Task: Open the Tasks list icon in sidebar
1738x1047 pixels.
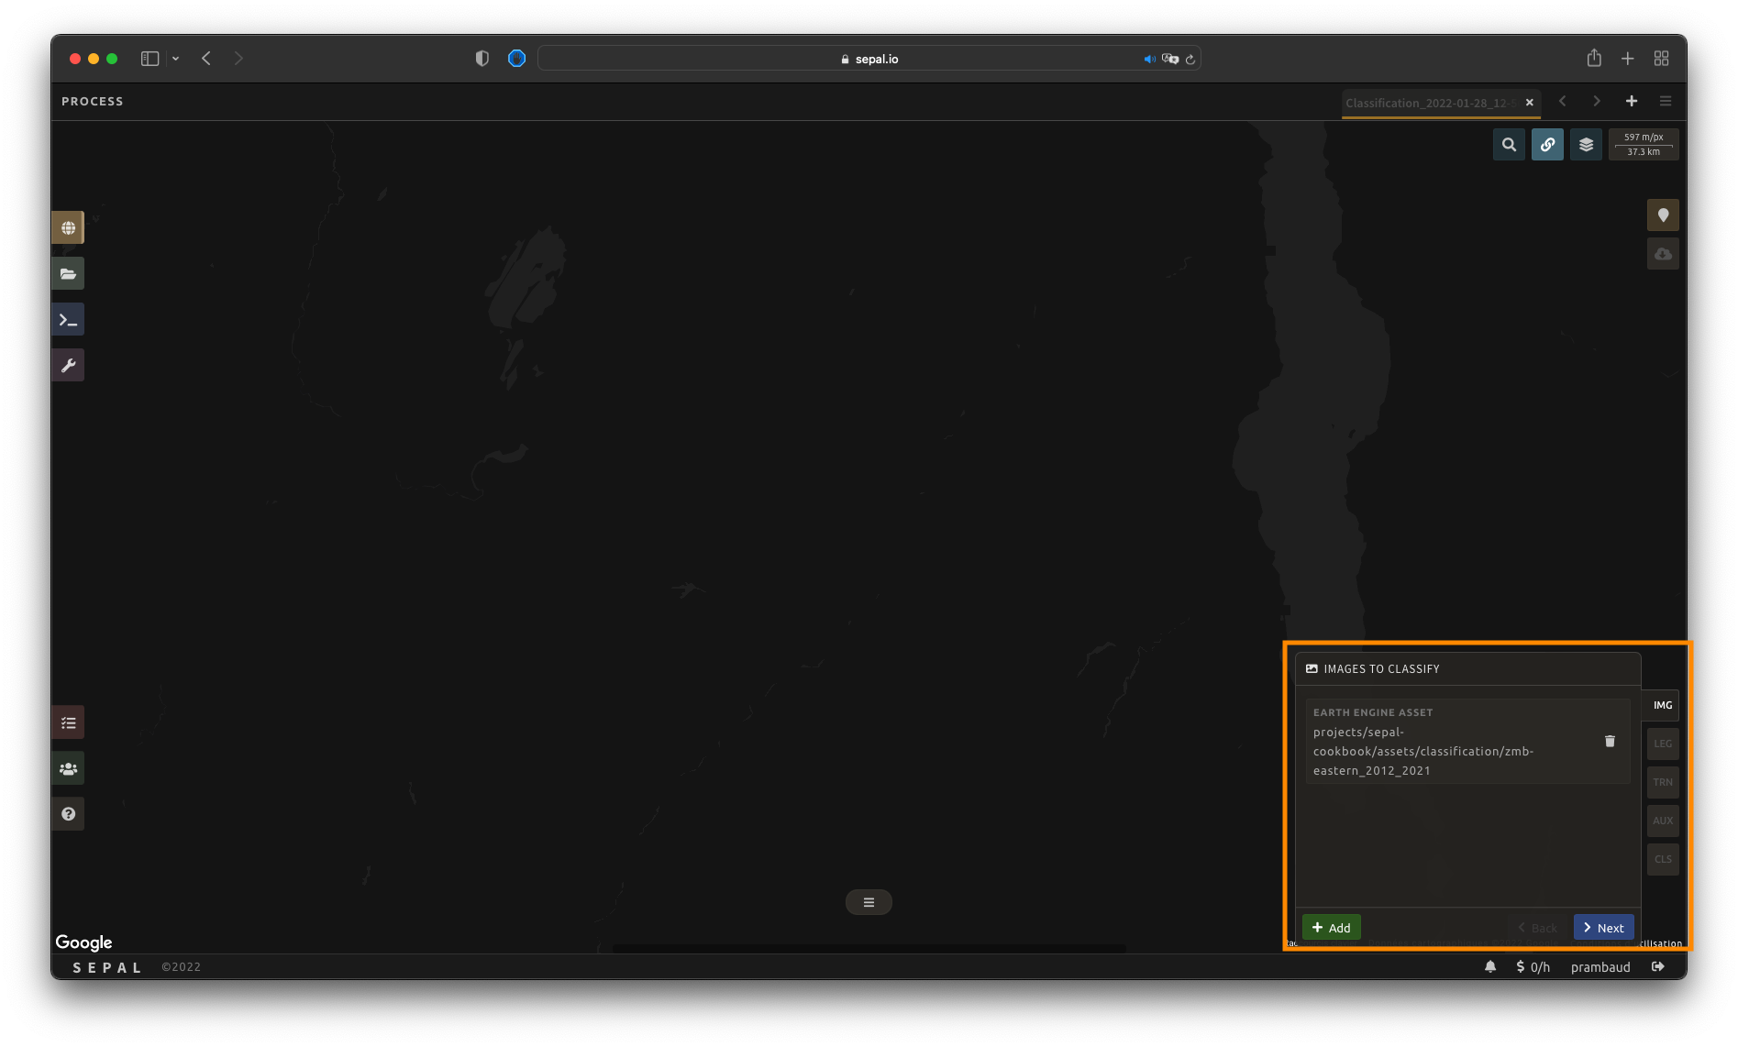Action: (68, 722)
